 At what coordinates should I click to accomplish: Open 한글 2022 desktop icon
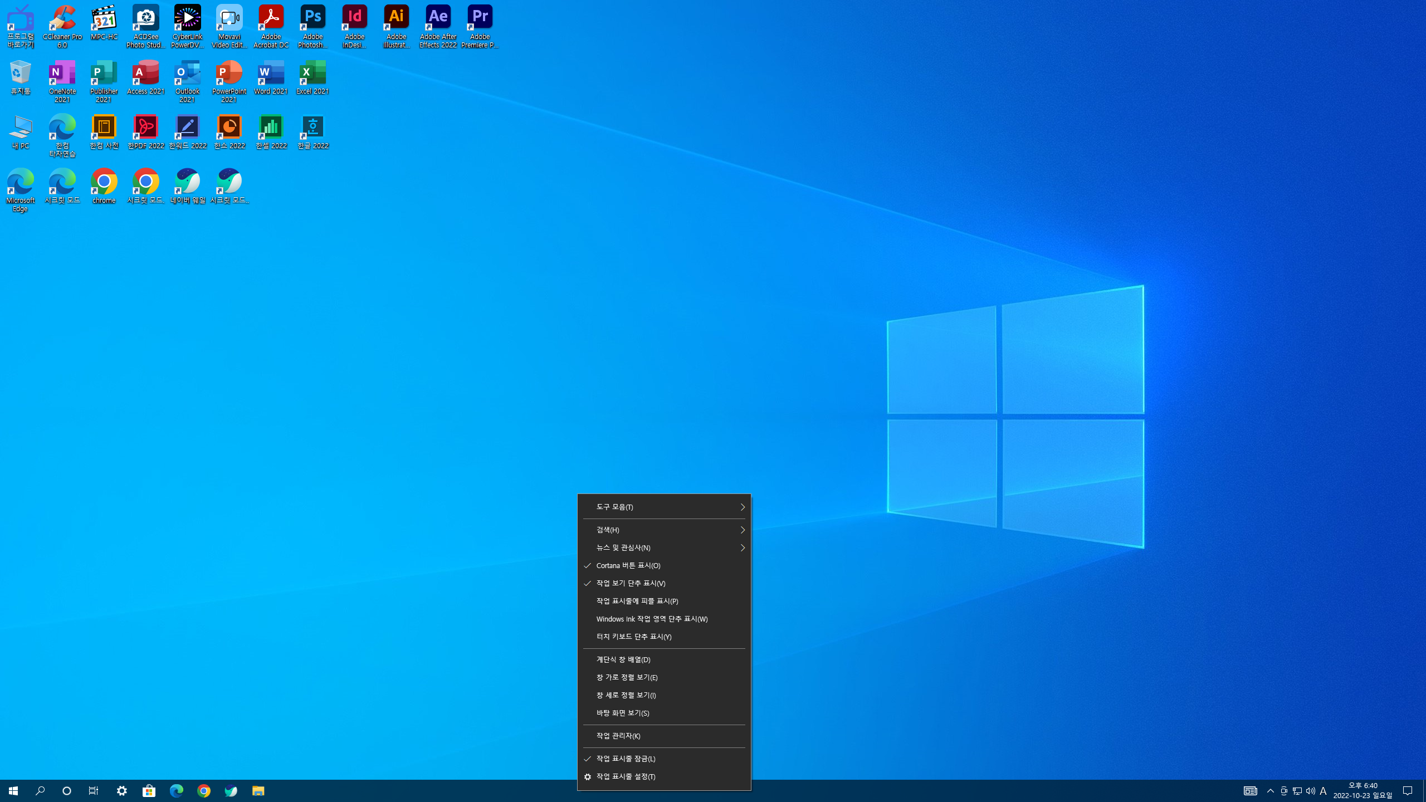pos(312,133)
